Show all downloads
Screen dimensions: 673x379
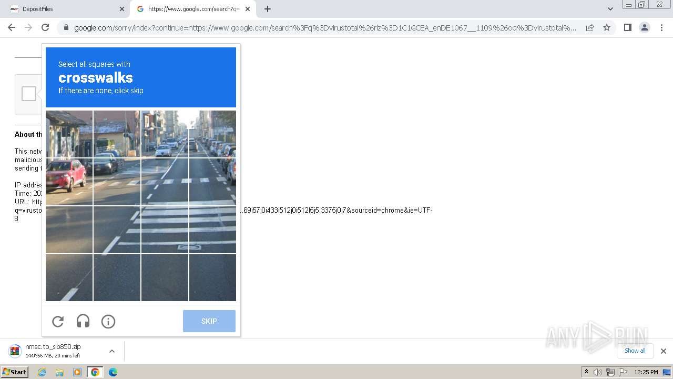click(x=635, y=351)
